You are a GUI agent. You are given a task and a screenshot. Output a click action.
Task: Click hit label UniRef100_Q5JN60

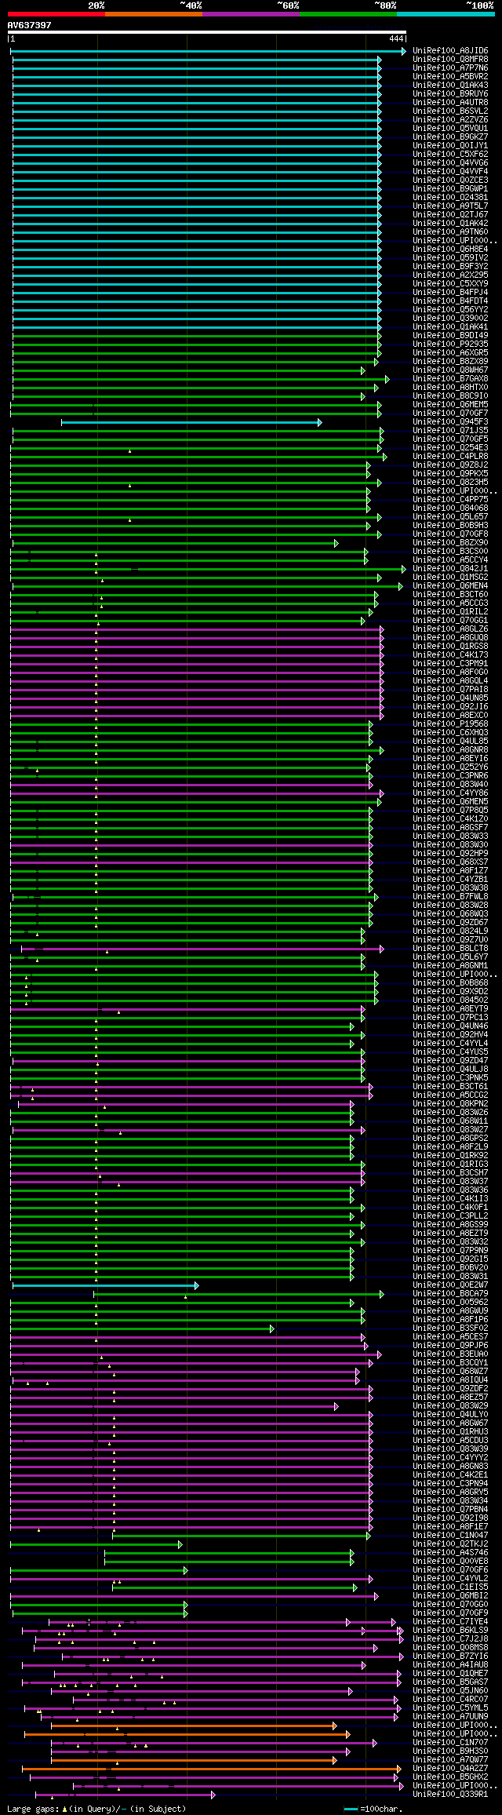coord(450,1691)
